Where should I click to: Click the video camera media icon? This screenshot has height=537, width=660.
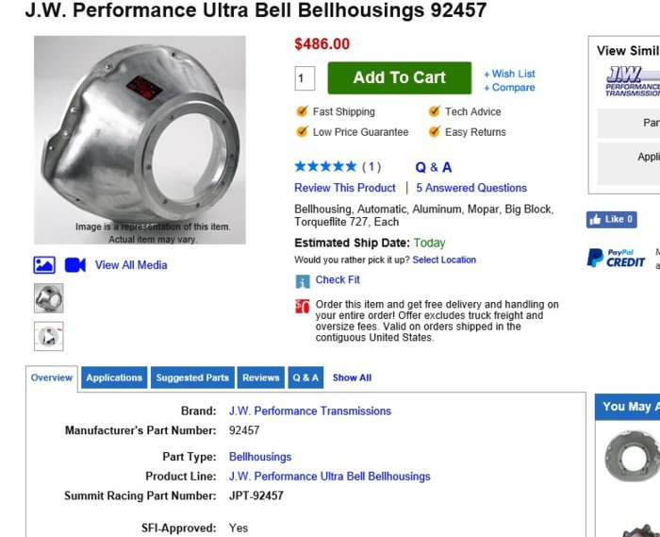tap(75, 265)
